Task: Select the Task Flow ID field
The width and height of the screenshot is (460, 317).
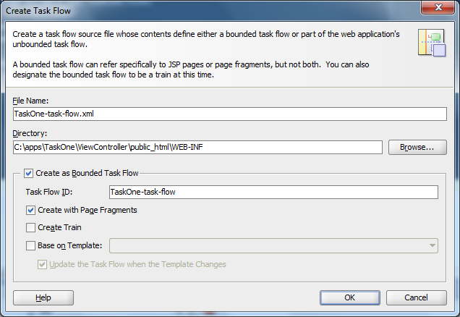Action: [273, 192]
